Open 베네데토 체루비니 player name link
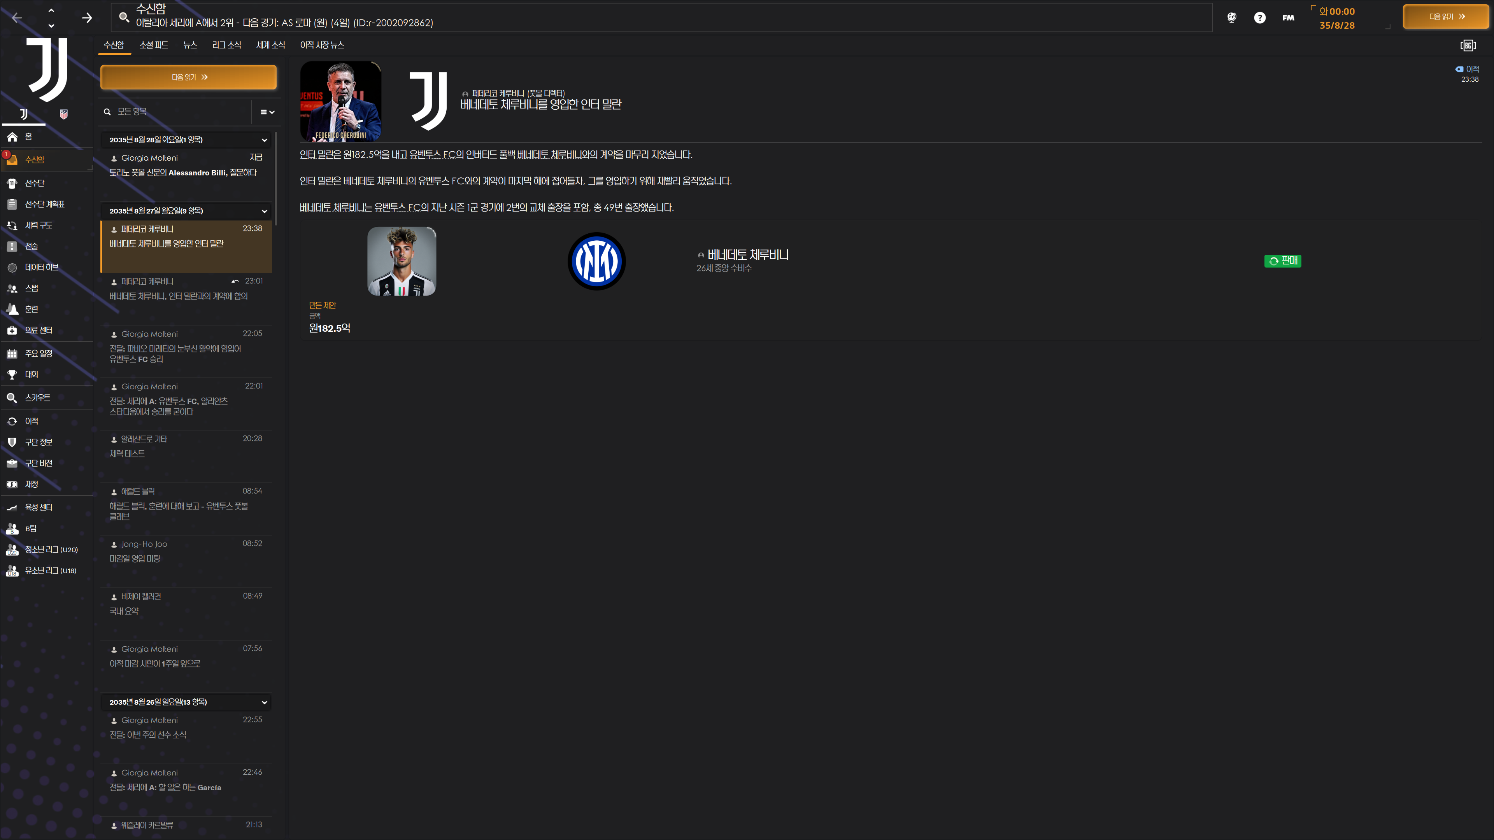The image size is (1494, 840). [x=747, y=254]
